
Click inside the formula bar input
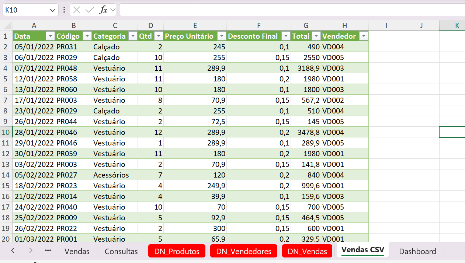click(292, 10)
